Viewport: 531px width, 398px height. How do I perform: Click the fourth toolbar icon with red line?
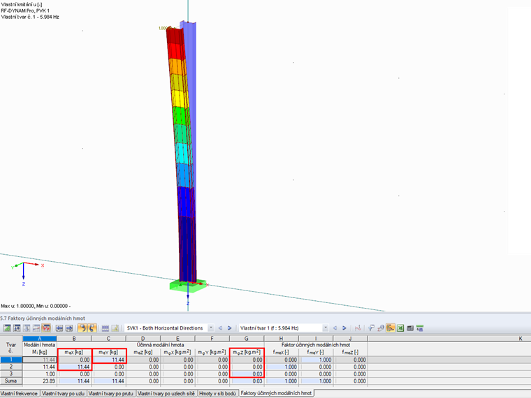[36, 328]
